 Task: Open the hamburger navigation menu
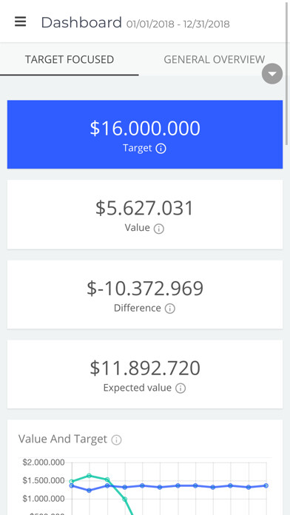pos(21,21)
